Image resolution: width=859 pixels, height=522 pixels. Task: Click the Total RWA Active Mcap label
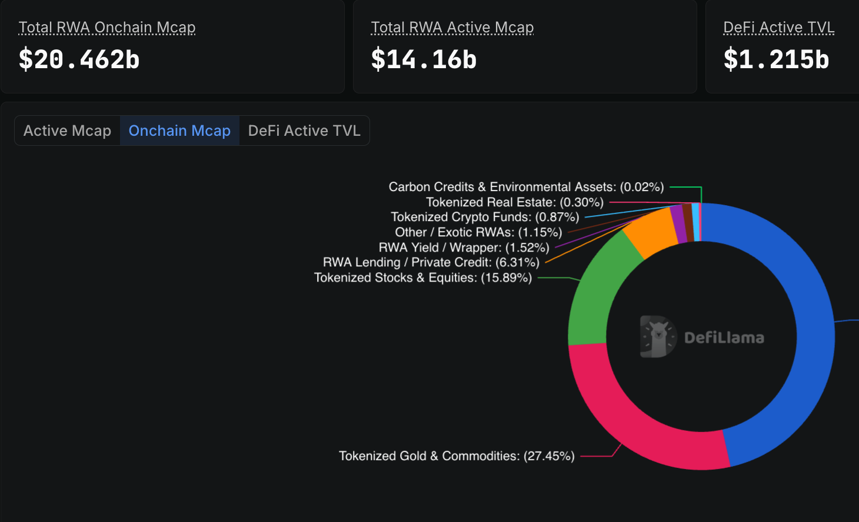452,28
